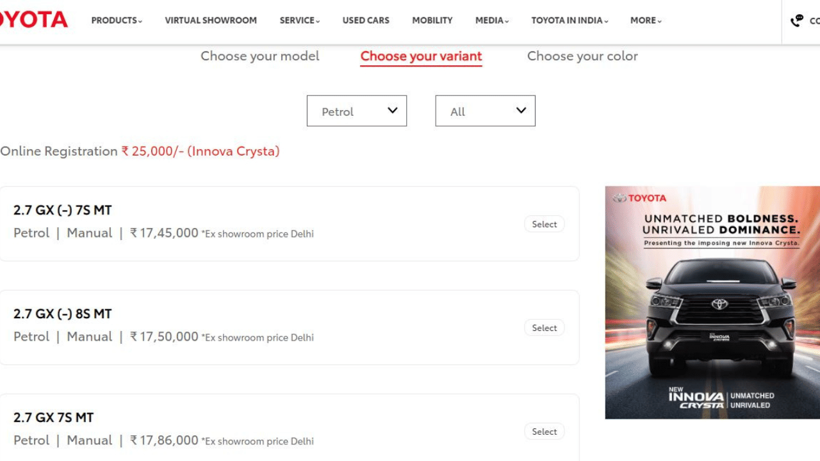
Task: Select the 2.7 GX (-) 8S MT variant
Action: (544, 328)
